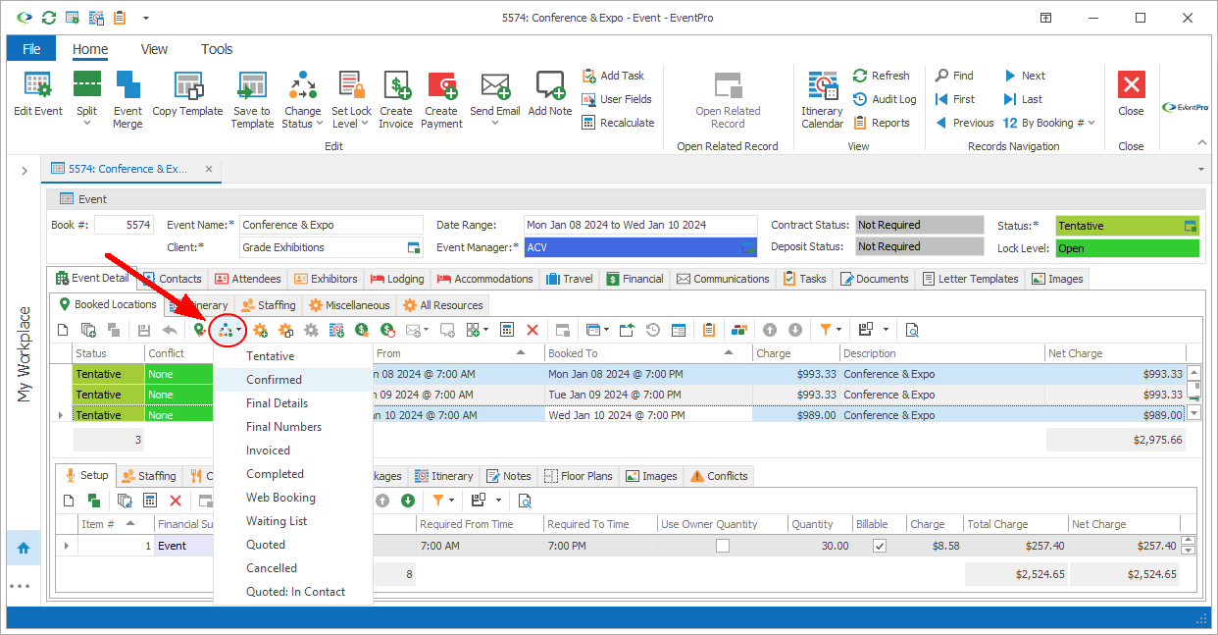This screenshot has height=635, width=1218.
Task: Select Final Details from the status menu
Action: point(294,403)
